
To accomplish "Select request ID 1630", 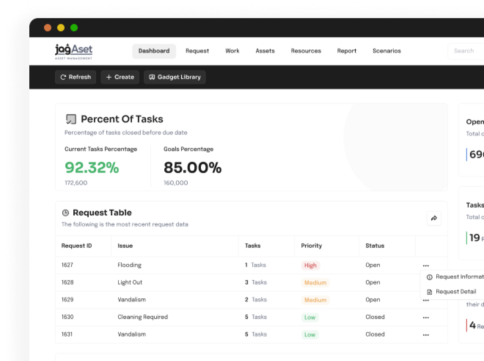I will coord(67,317).
